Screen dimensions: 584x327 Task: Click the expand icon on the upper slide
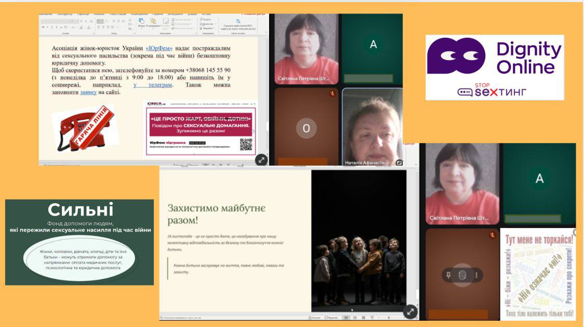click(261, 160)
